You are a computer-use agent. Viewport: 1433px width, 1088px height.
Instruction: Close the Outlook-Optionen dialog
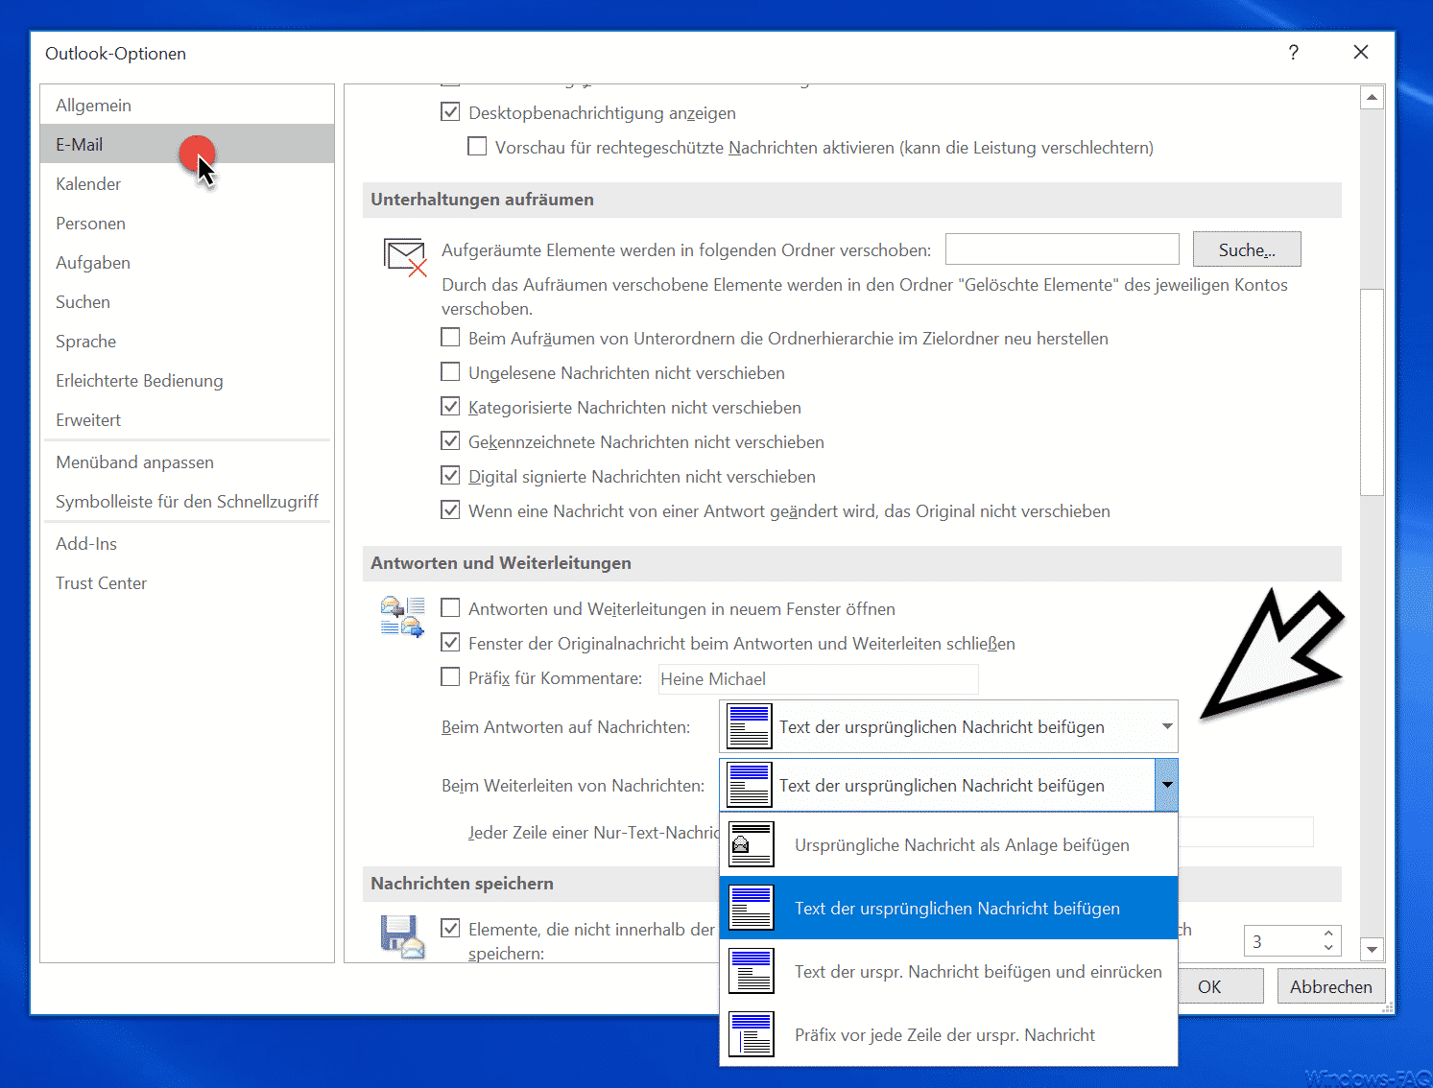[x=1361, y=53]
